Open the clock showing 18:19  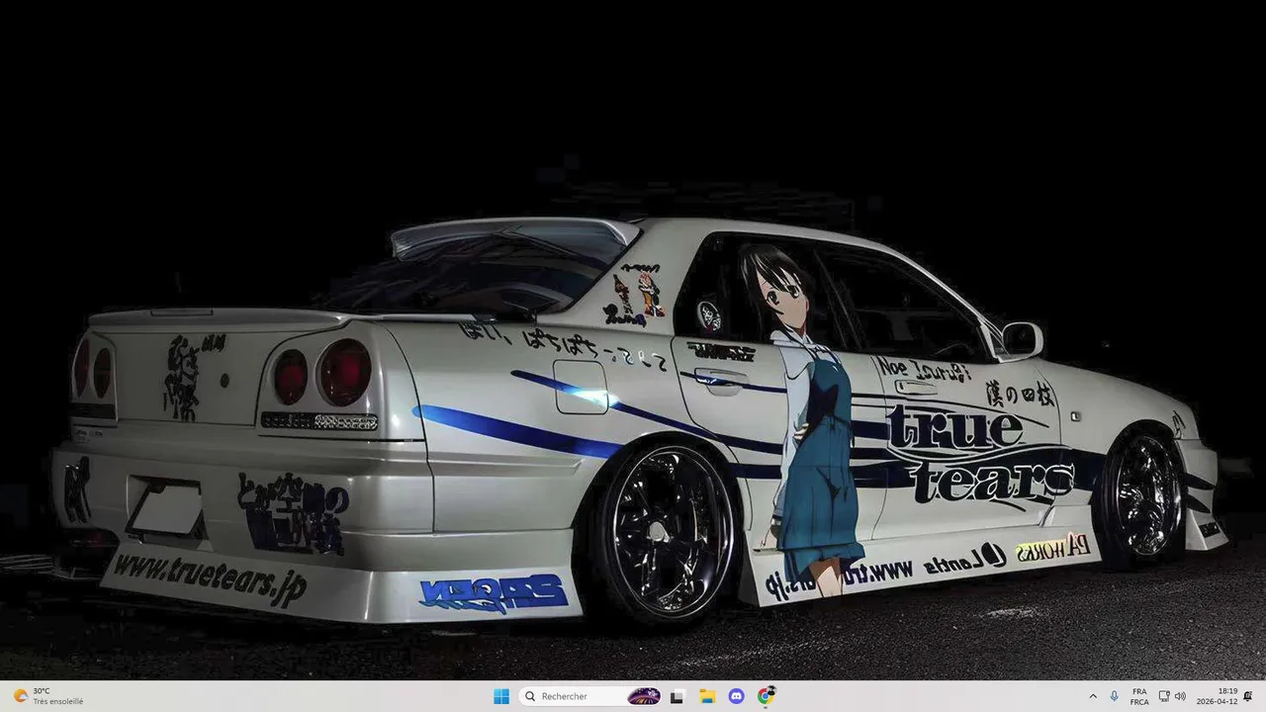click(x=1217, y=696)
